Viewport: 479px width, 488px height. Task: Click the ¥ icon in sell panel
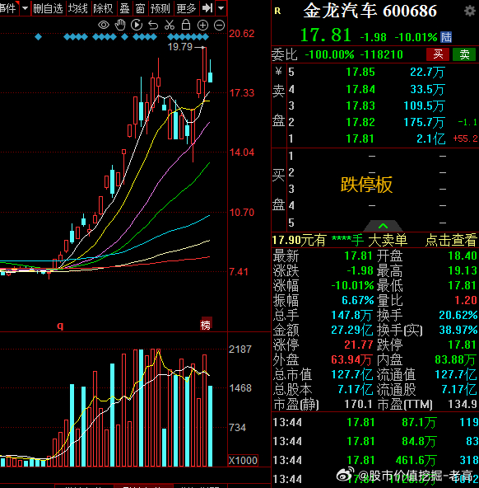tap(278, 72)
